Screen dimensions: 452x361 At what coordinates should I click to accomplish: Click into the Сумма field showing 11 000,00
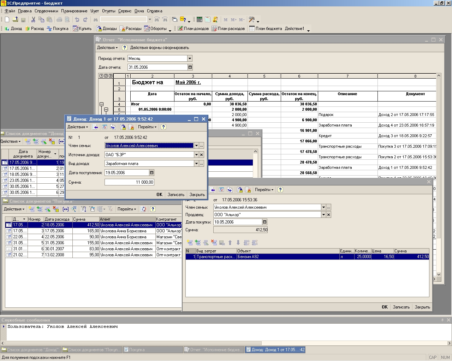129,182
